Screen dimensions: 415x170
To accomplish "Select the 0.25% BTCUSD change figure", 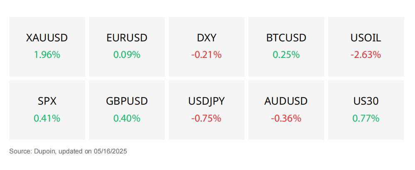I will pyautogui.click(x=286, y=55).
